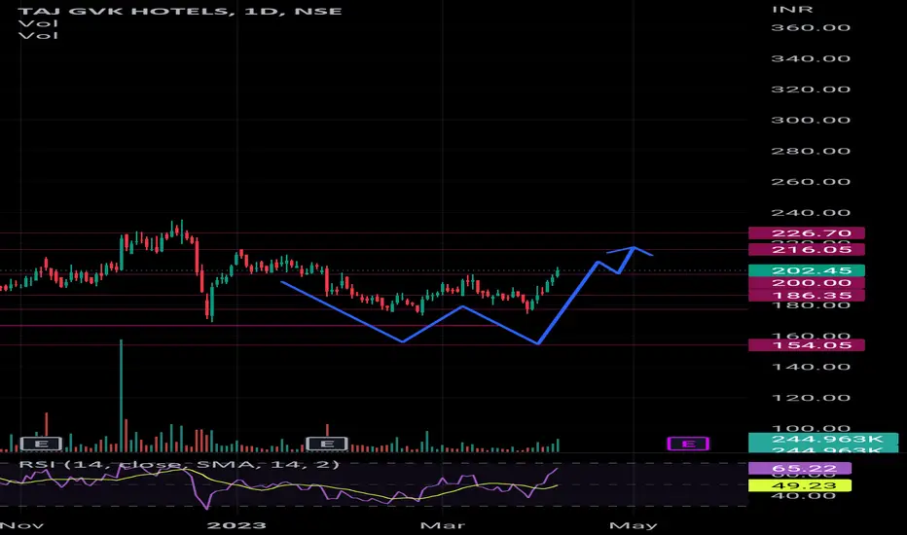Select the first Vol indicator label
This screenshot has width=907, height=535.
38,23
